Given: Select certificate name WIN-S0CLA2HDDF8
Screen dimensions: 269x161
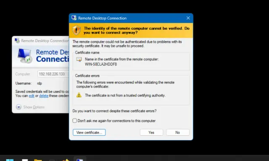Looking at the screenshot, I should click(x=101, y=64).
